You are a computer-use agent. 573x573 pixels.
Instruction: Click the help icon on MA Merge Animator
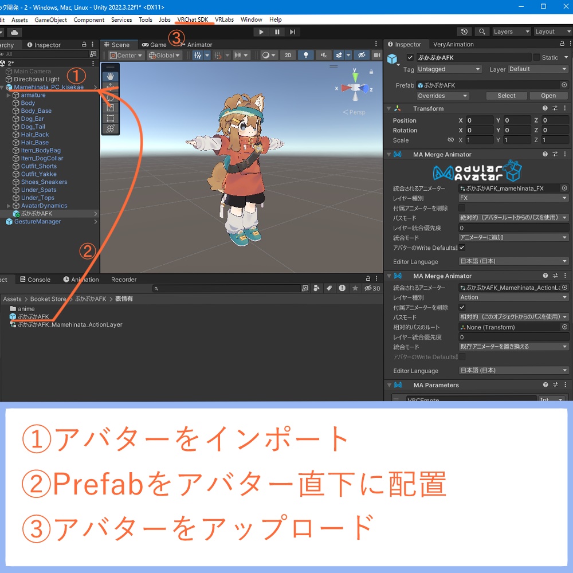[544, 154]
